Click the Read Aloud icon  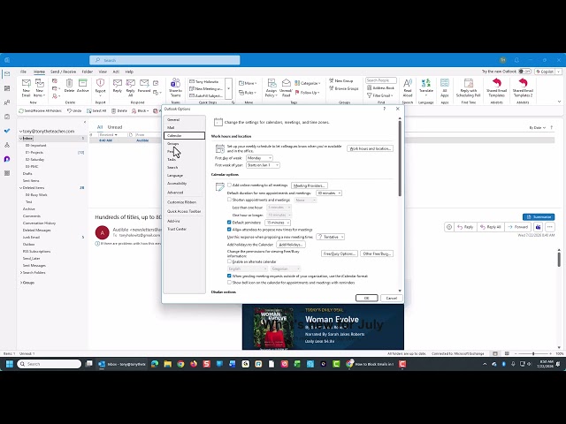coord(408,87)
